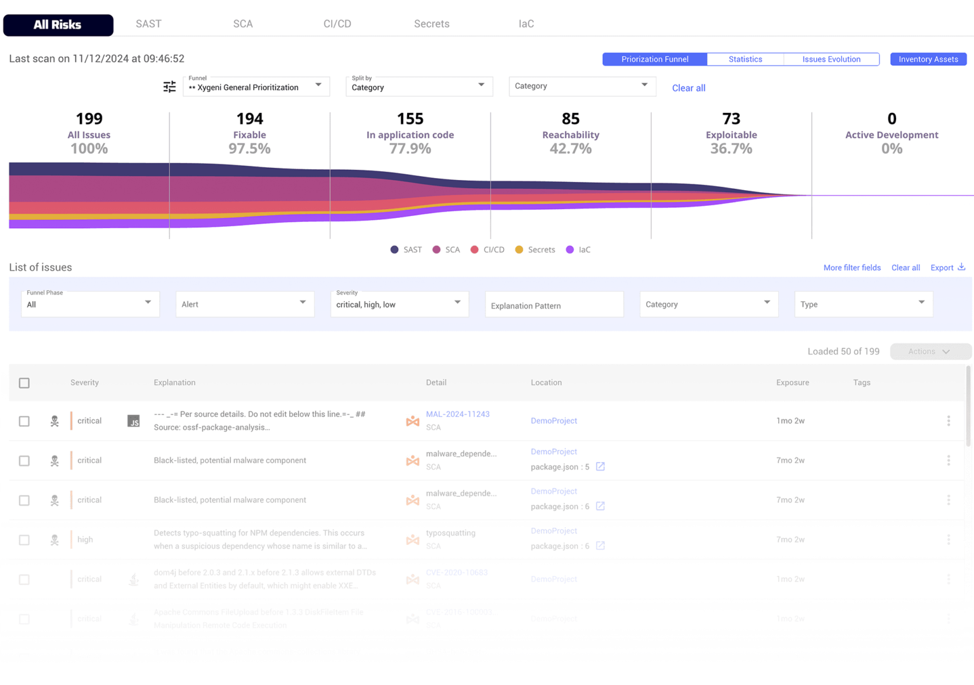This screenshot has height=685, width=974.
Task: Switch to the Secrets tab
Action: [x=431, y=23]
